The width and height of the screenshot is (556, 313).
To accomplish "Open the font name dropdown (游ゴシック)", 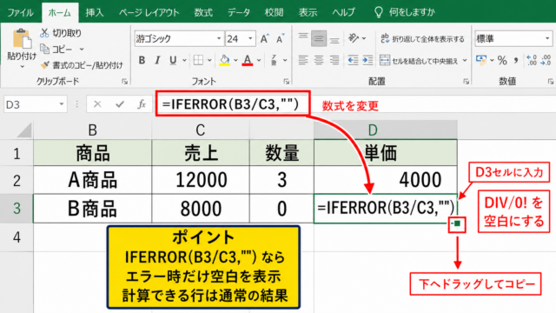I will tap(219, 38).
